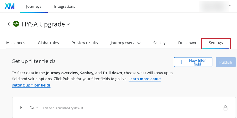The height and width of the screenshot is (118, 237).
Task: Open Learn more about setting up filter fields link
Action: click(x=87, y=82)
